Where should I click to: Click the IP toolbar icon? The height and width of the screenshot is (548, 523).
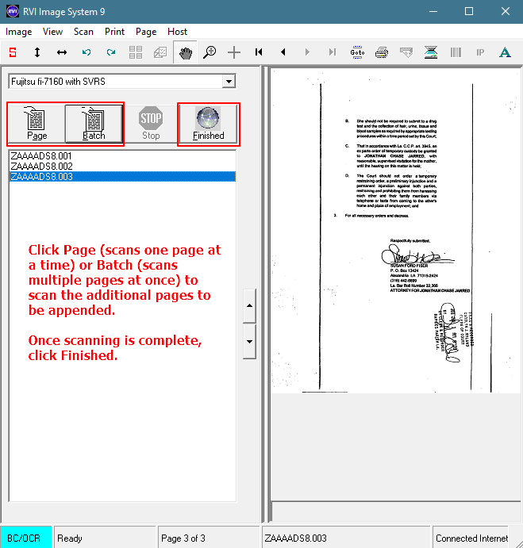point(480,52)
